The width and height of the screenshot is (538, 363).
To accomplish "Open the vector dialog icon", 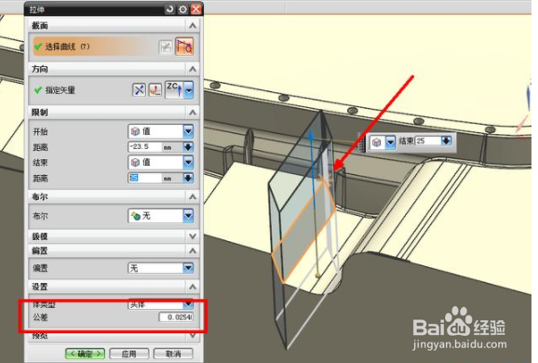I will (x=155, y=90).
